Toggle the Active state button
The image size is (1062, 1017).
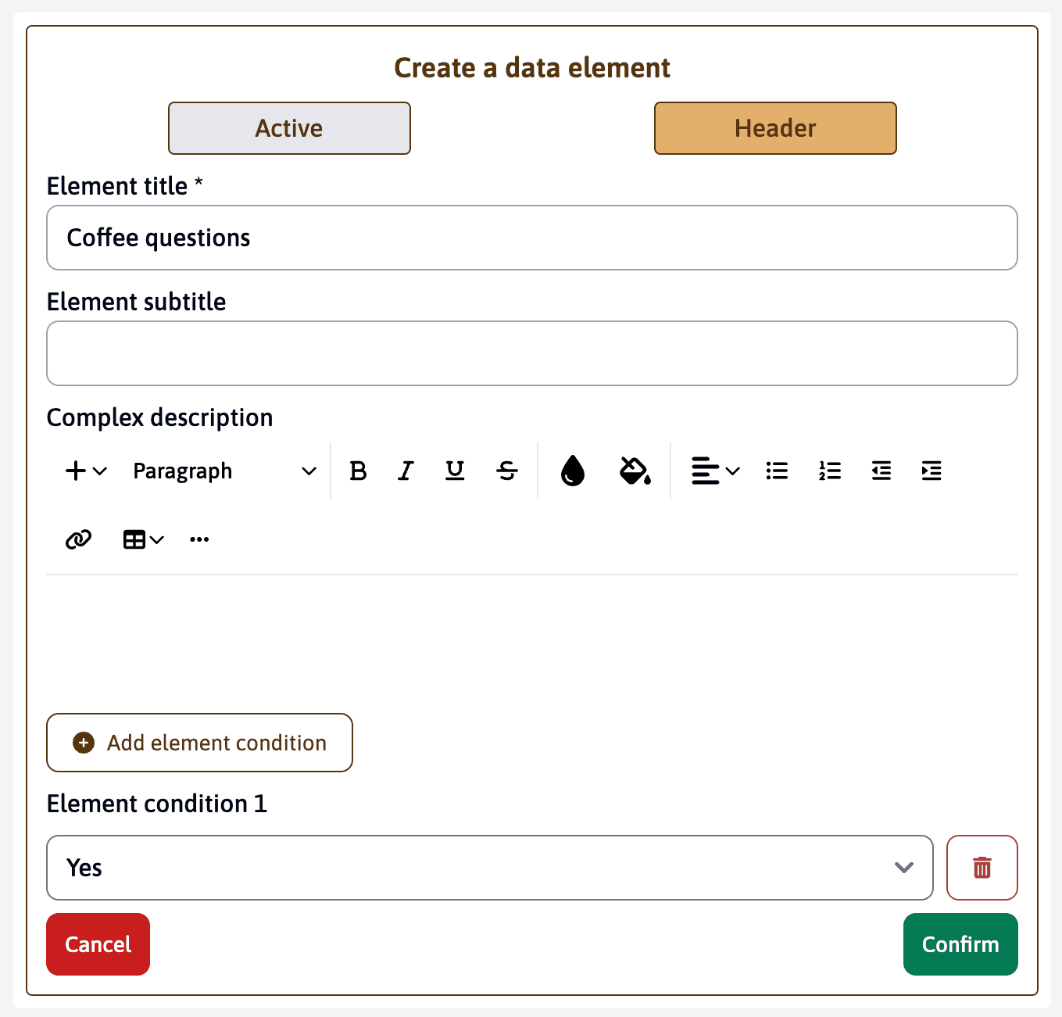coord(289,128)
